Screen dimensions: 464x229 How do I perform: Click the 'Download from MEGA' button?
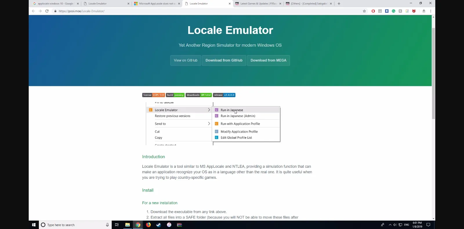268,60
